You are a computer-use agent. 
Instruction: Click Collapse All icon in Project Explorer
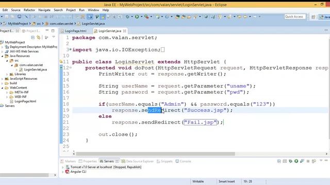pyautogui.click(x=33, y=38)
